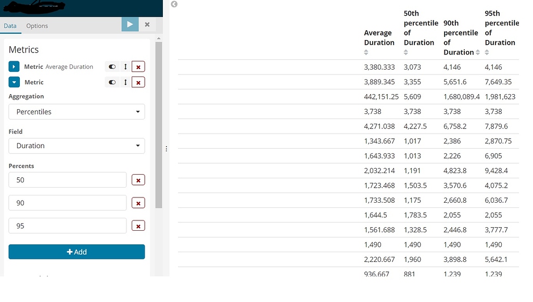Toggle the second Metric's enabled switch

(111, 82)
